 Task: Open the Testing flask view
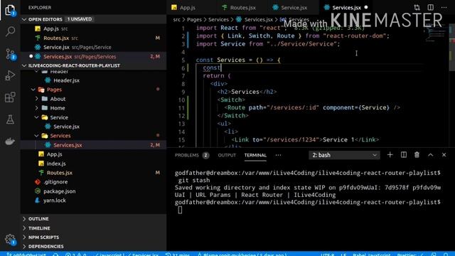10,119
